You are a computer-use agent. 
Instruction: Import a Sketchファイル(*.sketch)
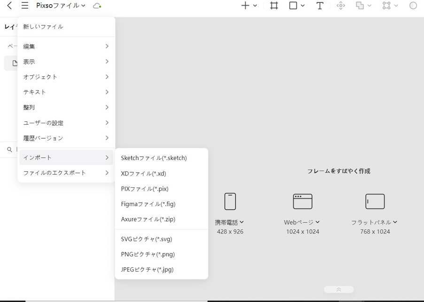[162, 158]
